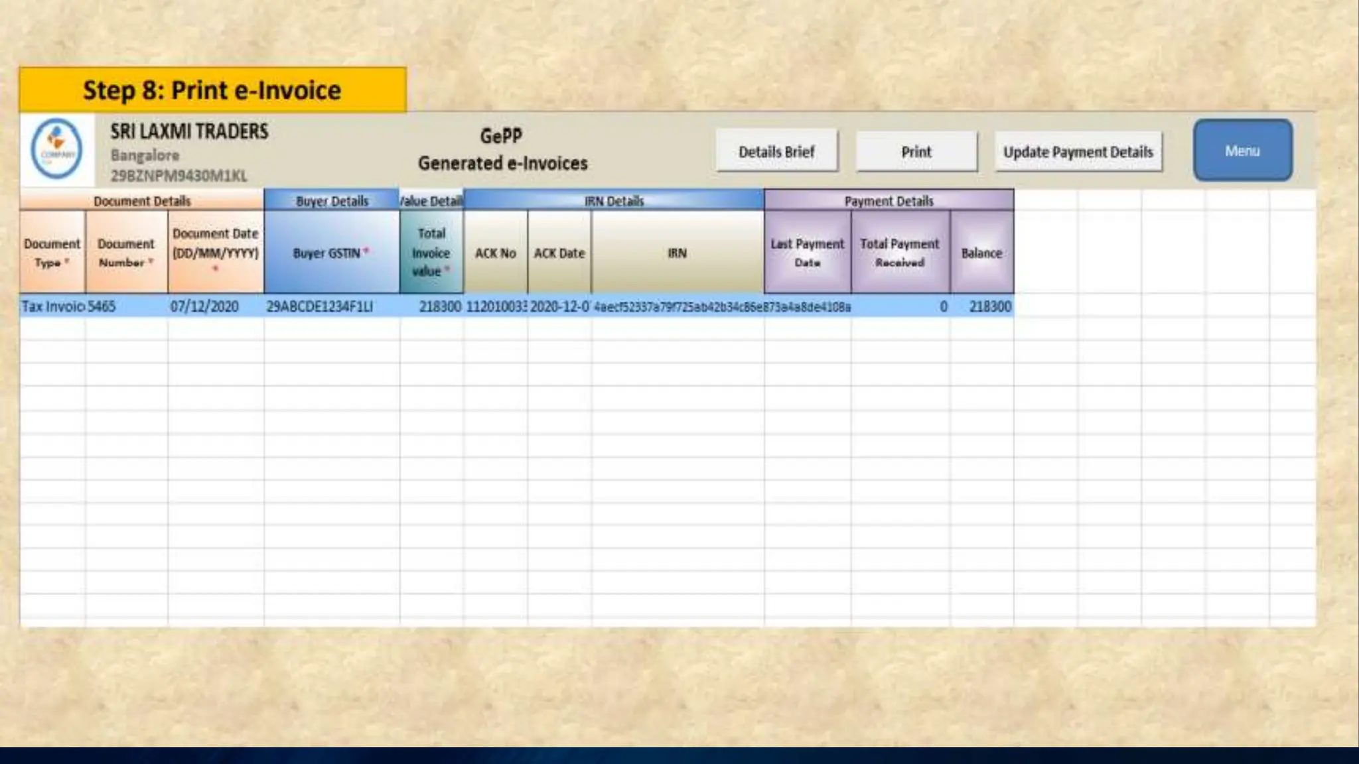
Task: Open the Details Brief view
Action: 776,152
